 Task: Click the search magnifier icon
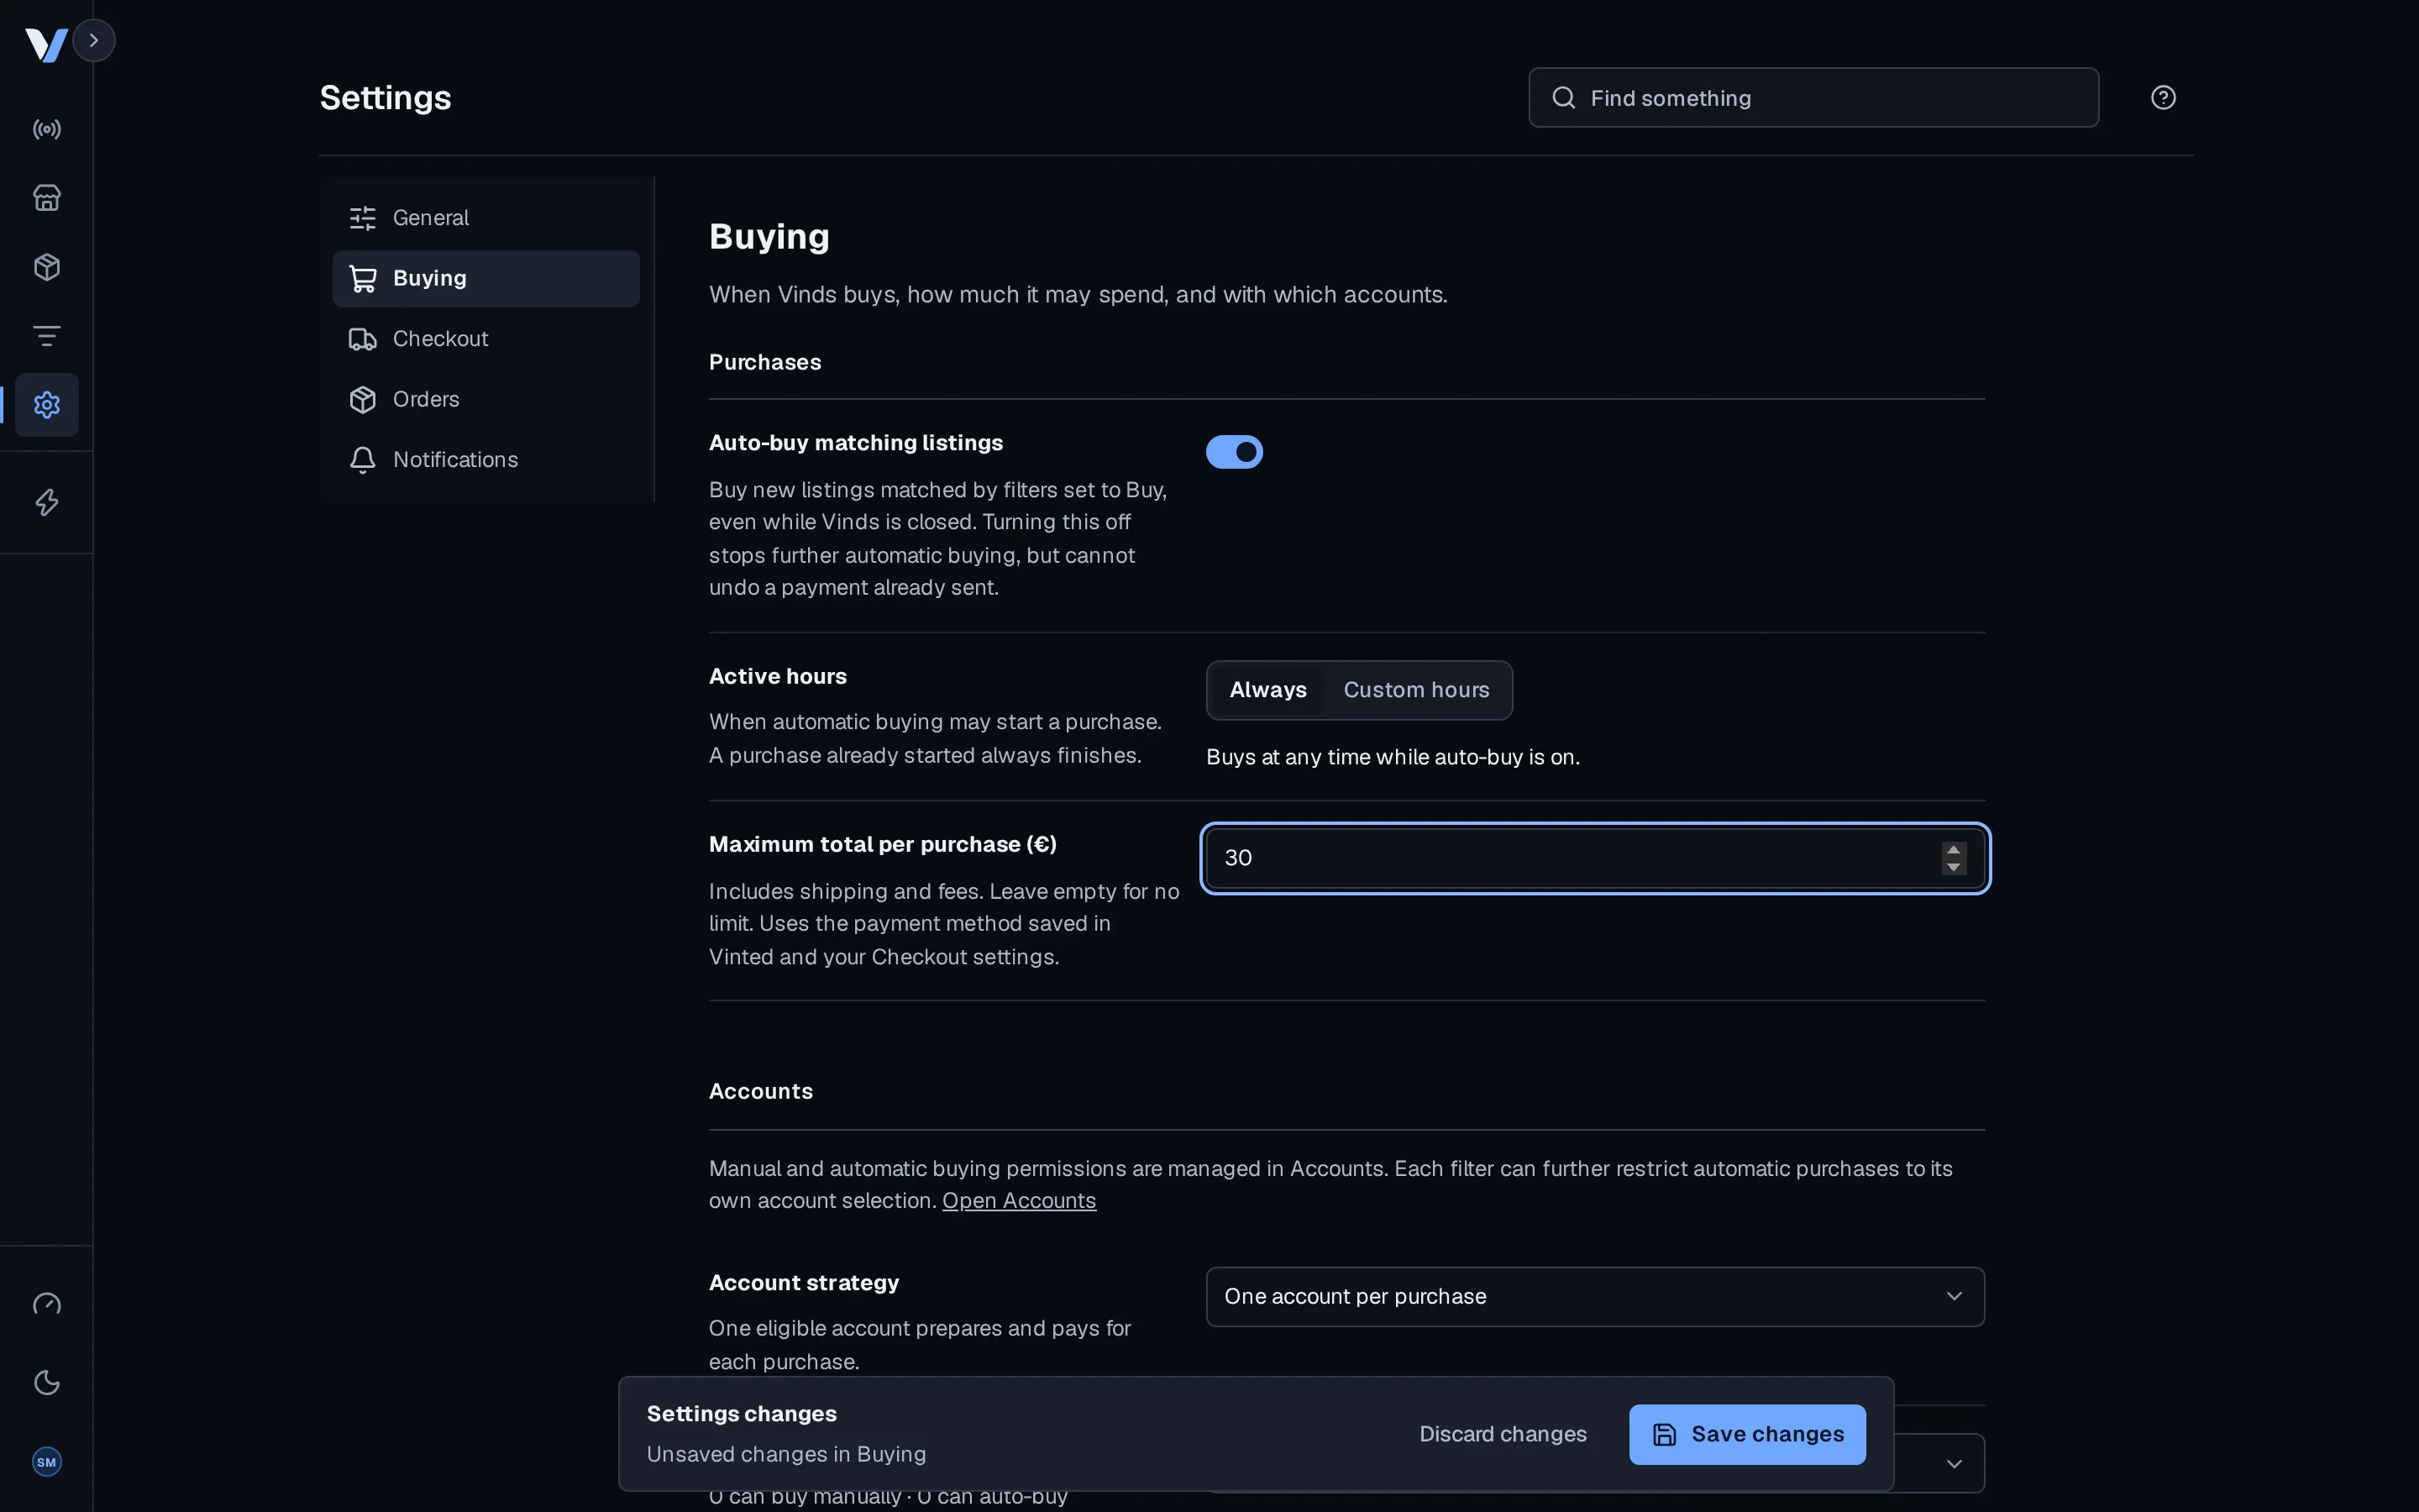(x=1563, y=98)
